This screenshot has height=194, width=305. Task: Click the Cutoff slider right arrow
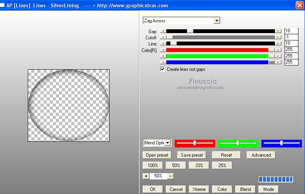278,37
